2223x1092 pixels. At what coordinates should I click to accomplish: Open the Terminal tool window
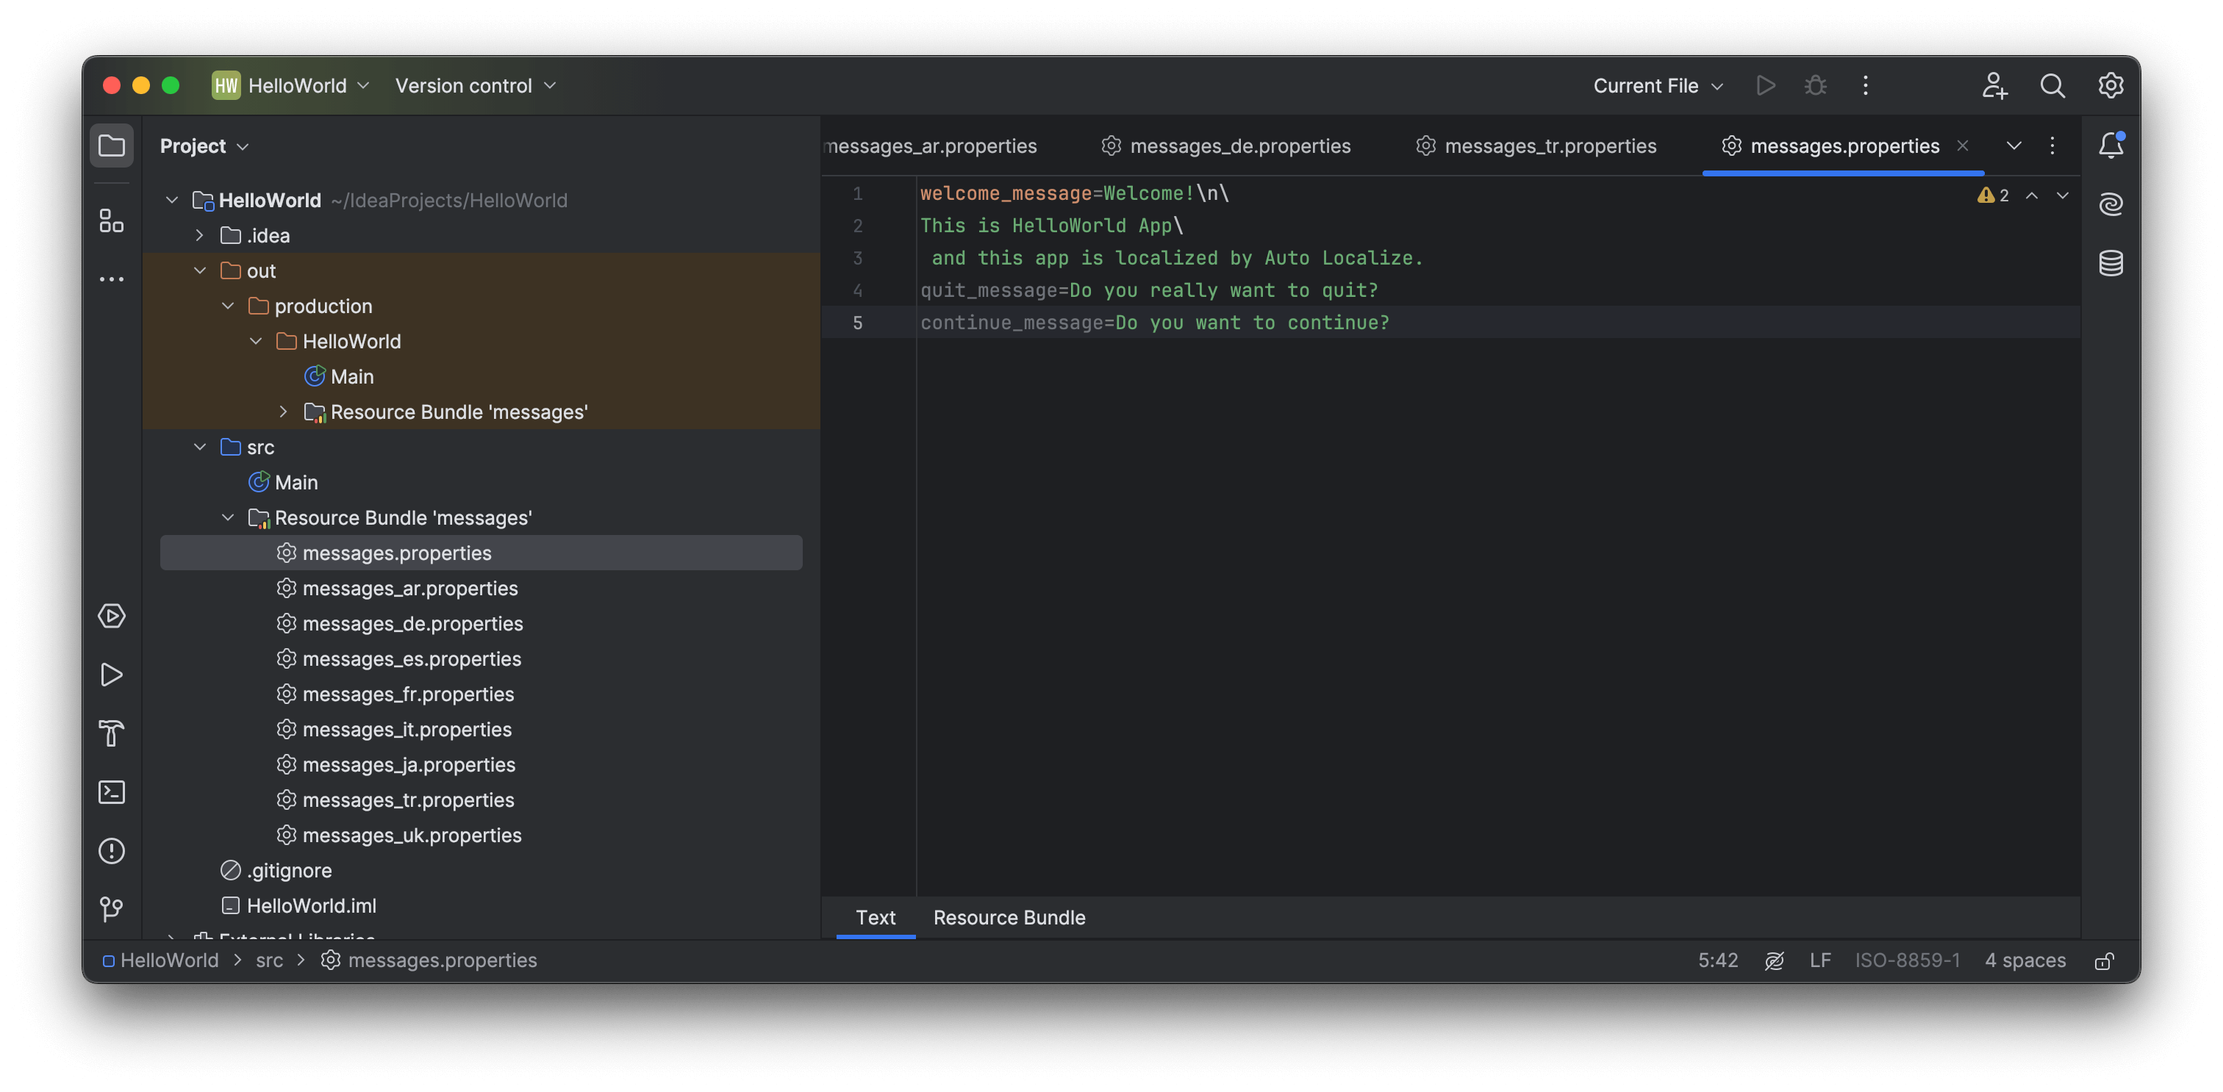pyautogui.click(x=111, y=792)
